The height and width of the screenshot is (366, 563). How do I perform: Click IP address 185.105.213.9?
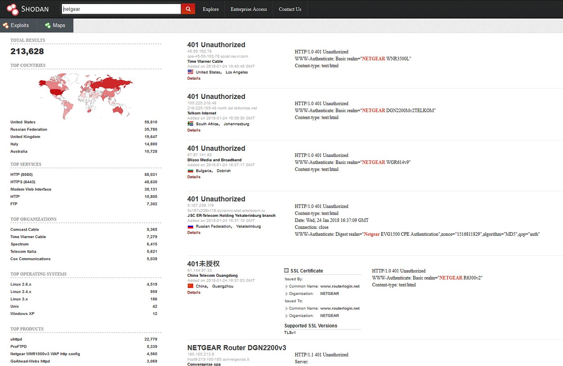point(201,354)
